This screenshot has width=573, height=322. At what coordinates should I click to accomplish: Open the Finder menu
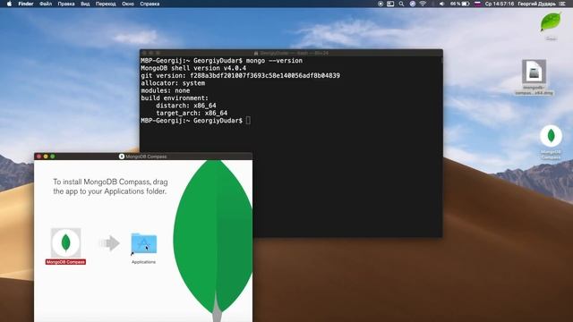click(x=26, y=4)
